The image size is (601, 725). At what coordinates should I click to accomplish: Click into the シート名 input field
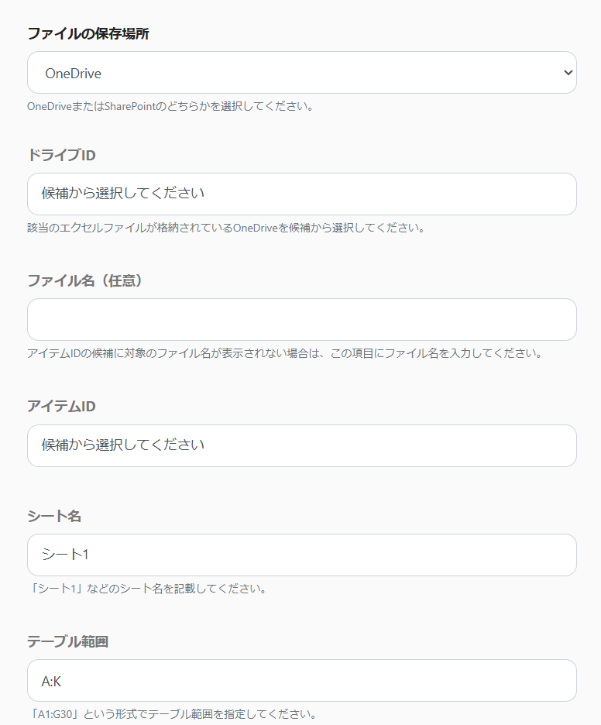pos(301,555)
